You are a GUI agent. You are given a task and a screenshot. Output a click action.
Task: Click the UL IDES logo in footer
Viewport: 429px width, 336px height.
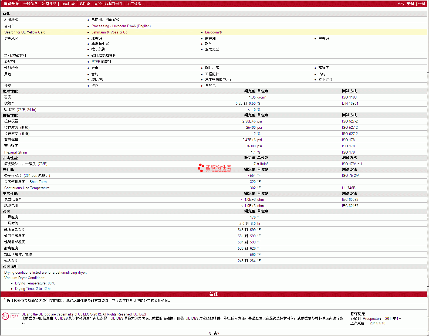[11, 316]
